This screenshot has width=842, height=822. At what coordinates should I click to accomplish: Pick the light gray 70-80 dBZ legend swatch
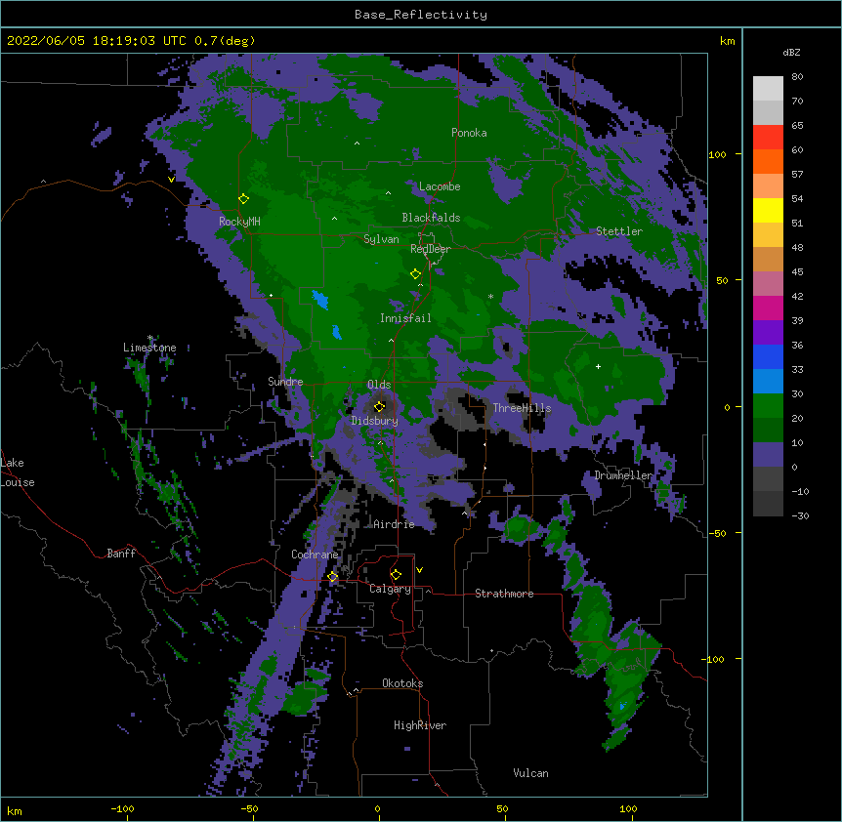pos(768,89)
